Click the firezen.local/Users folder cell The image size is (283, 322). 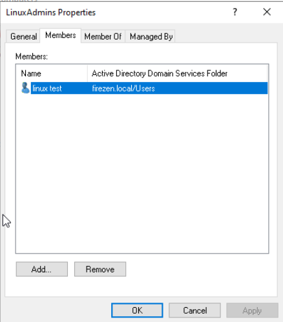pos(123,88)
